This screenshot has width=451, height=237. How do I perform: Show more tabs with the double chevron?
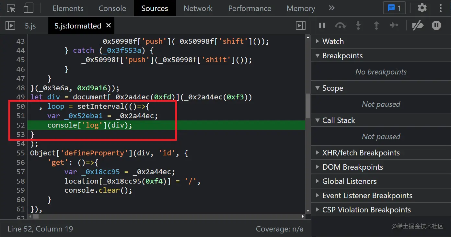coord(331,8)
